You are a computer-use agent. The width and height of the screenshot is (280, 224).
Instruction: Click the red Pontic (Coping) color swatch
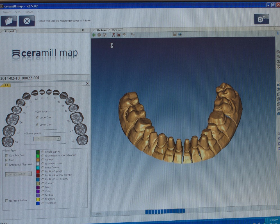(x=38, y=171)
